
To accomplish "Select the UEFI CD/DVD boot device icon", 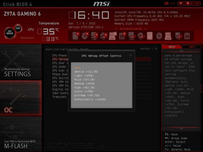I will [x=85, y=36].
